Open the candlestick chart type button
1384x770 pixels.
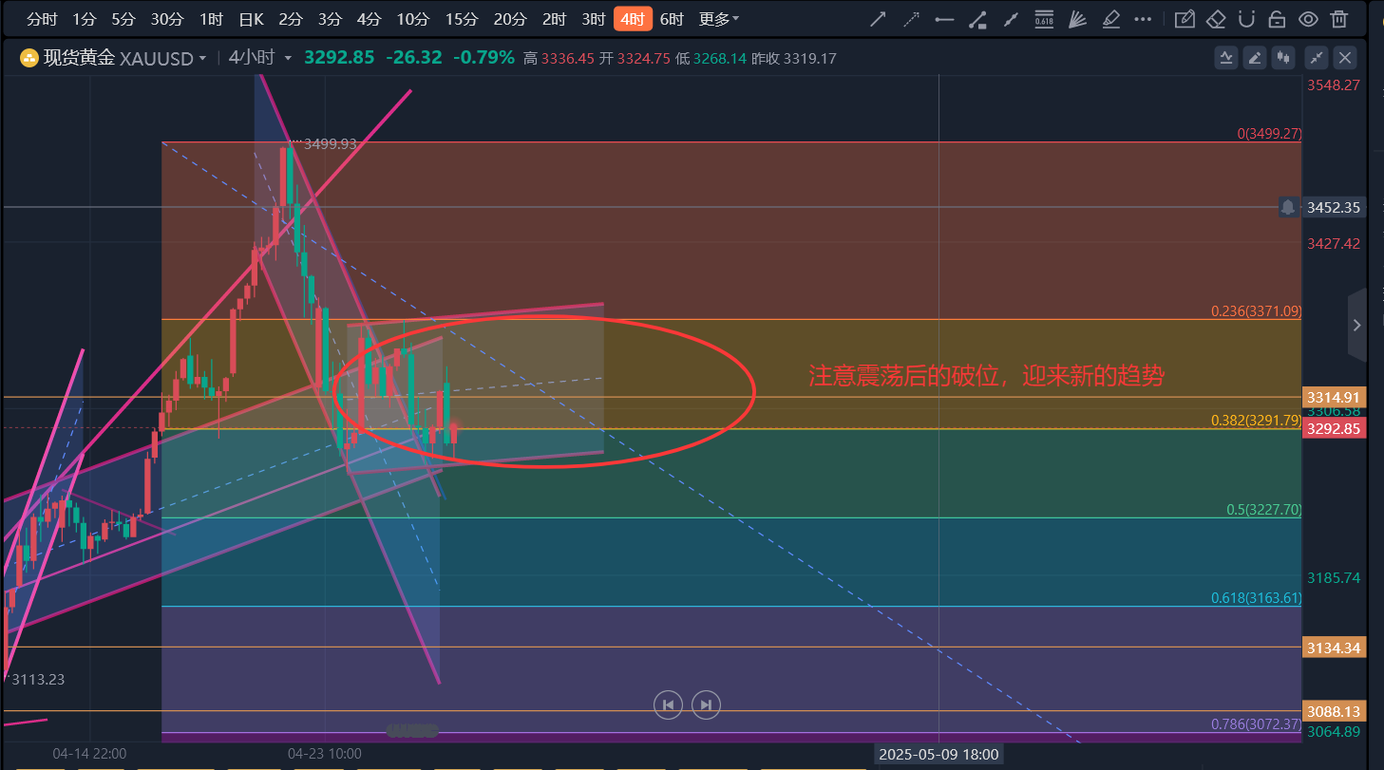pos(1284,58)
